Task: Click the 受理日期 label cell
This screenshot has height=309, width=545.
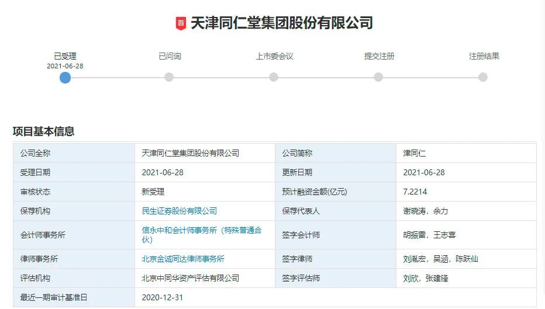Action: (x=74, y=172)
